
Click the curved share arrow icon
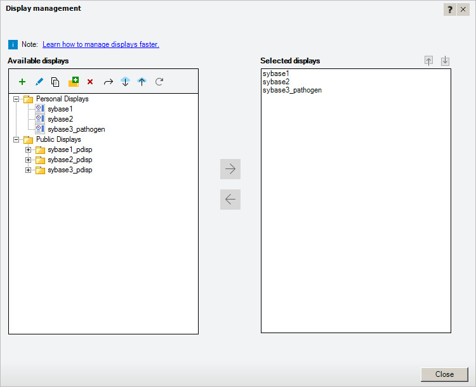tap(109, 82)
